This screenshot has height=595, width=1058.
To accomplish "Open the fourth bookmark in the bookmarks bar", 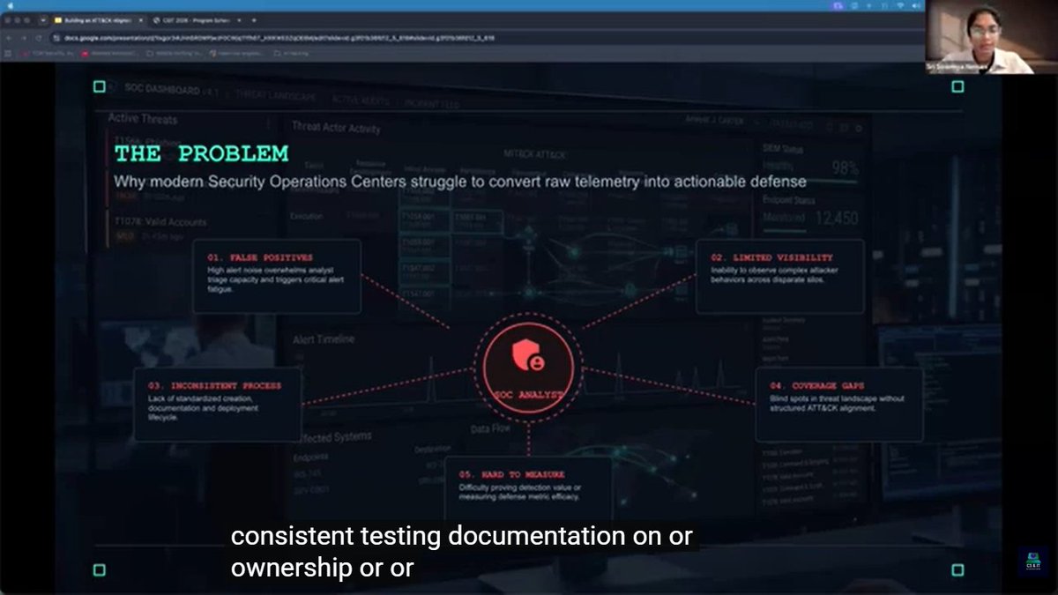I will coord(236,53).
